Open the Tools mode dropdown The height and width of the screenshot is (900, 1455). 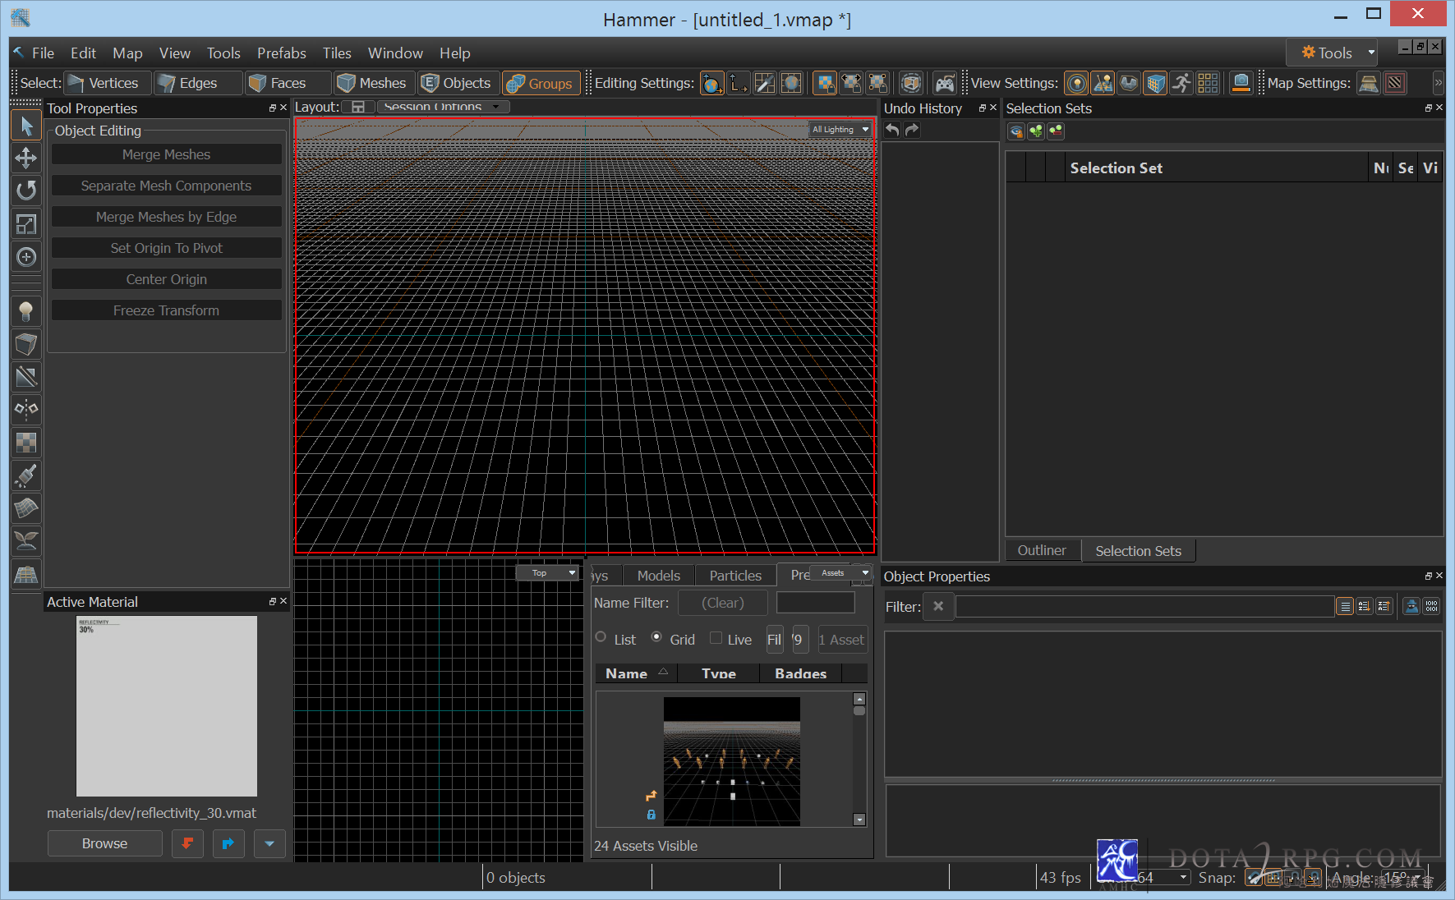pyautogui.click(x=1331, y=53)
